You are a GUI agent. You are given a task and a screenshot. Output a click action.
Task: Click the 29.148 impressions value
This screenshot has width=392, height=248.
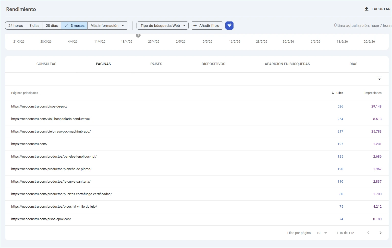(x=376, y=107)
